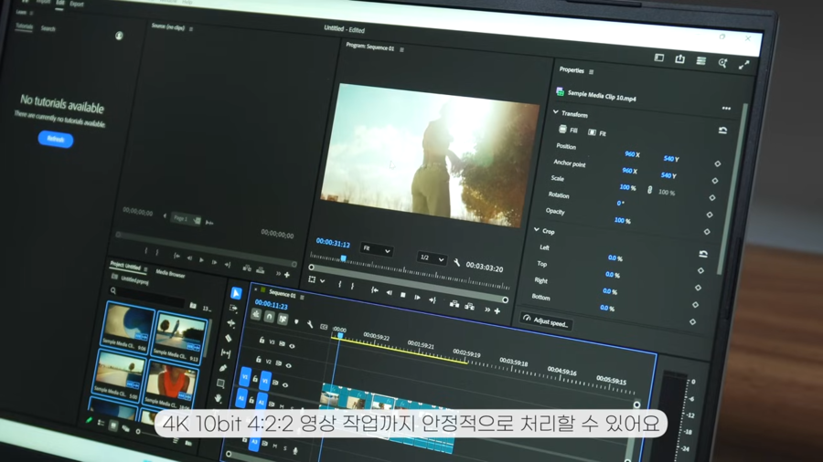Select the Track Select Forward tool
The image size is (823, 462).
coord(233,308)
